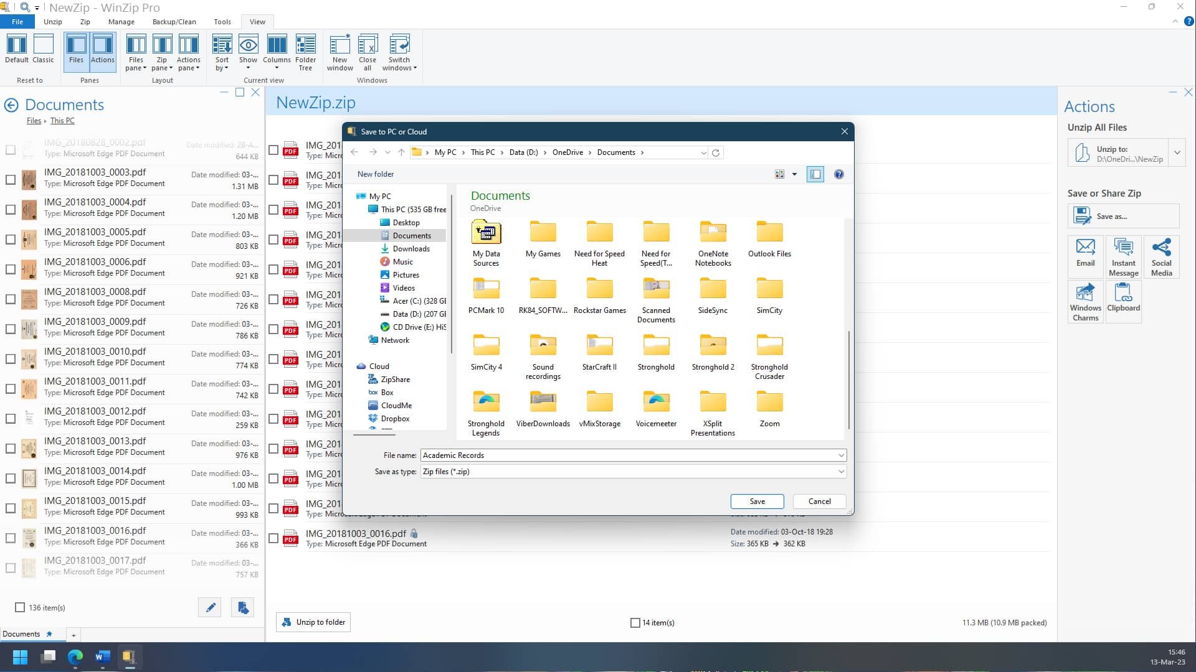Select Dropbox under Cloud tree
1196x672 pixels.
point(395,419)
